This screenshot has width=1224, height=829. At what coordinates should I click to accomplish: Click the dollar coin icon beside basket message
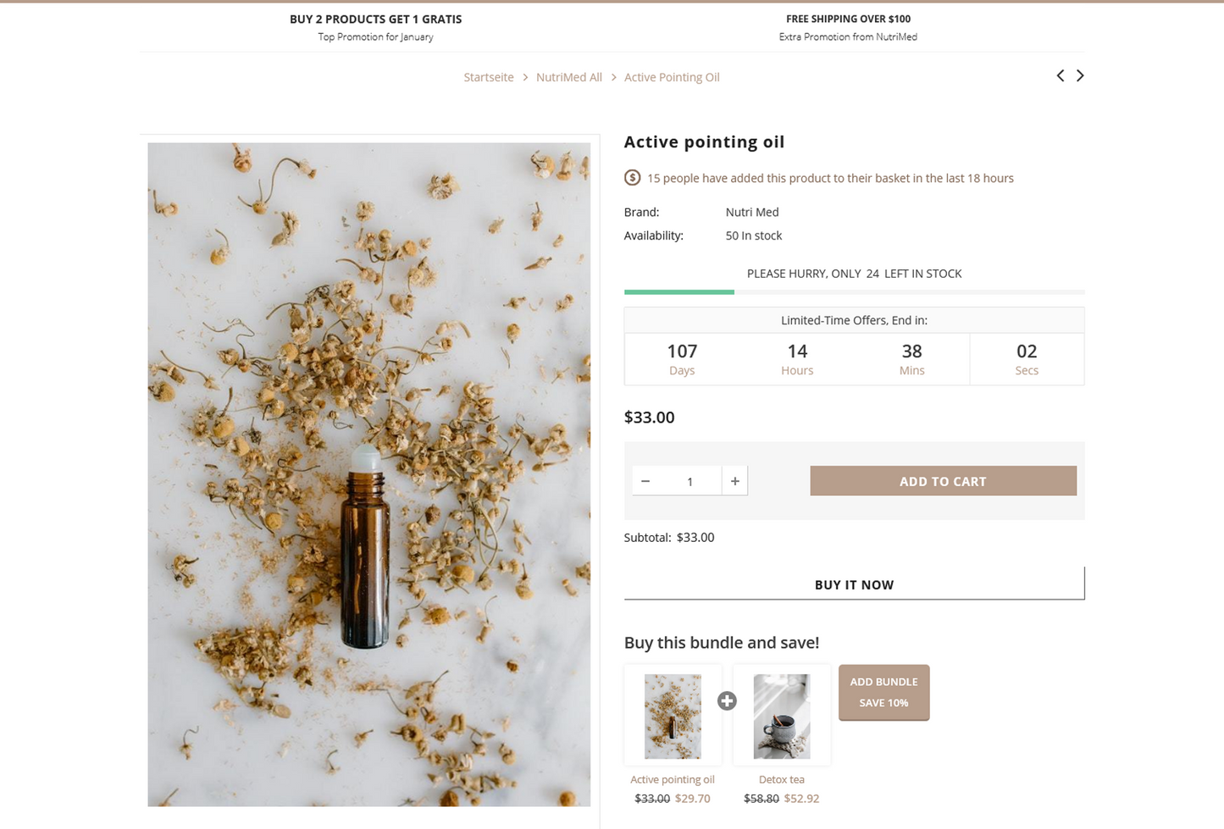point(632,177)
